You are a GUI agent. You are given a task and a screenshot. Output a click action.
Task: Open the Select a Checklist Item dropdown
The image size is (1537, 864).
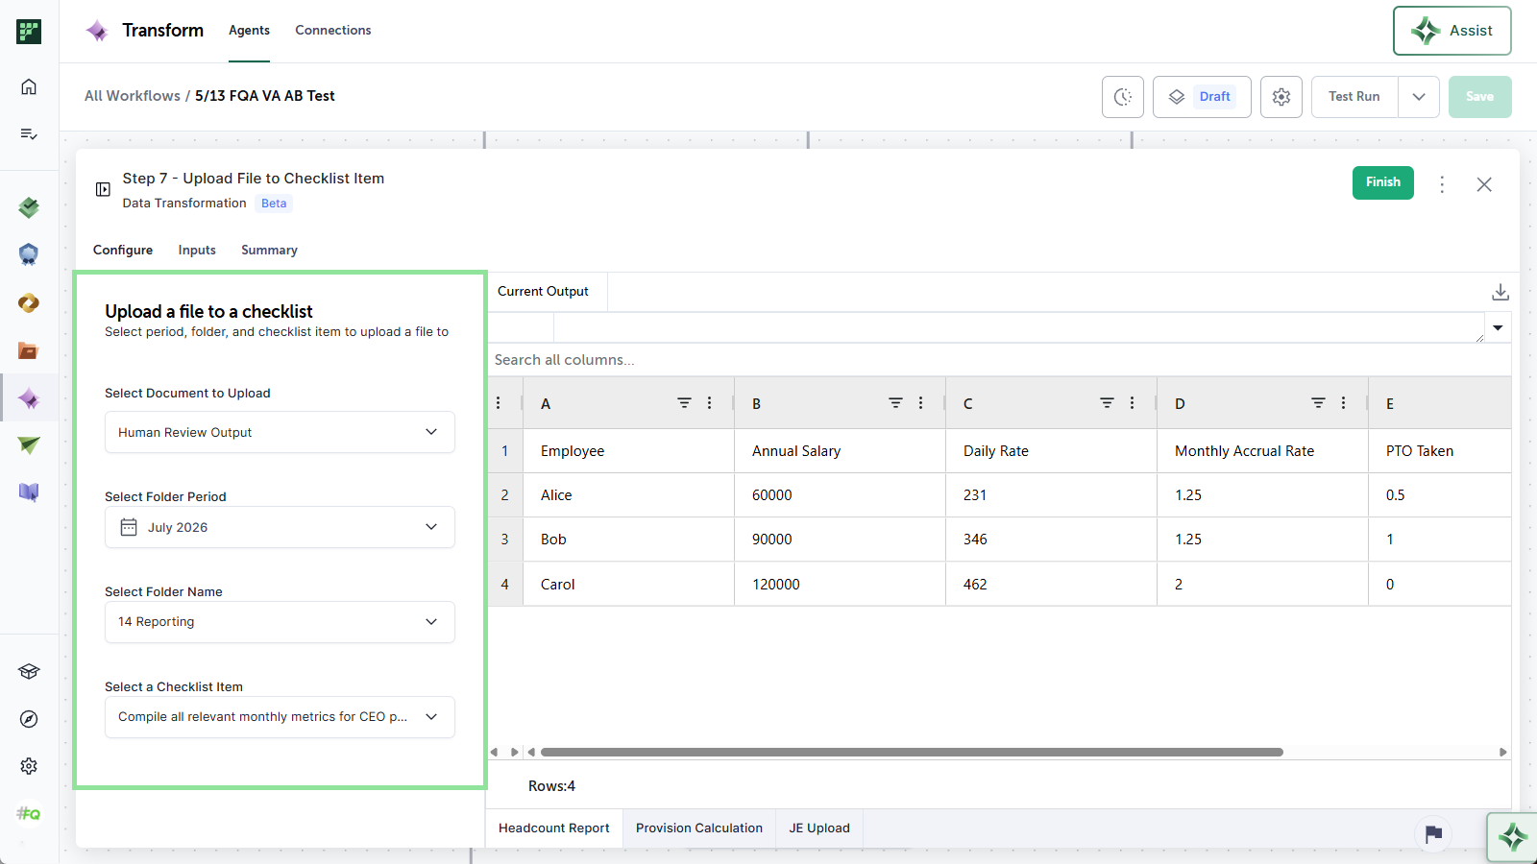click(280, 717)
